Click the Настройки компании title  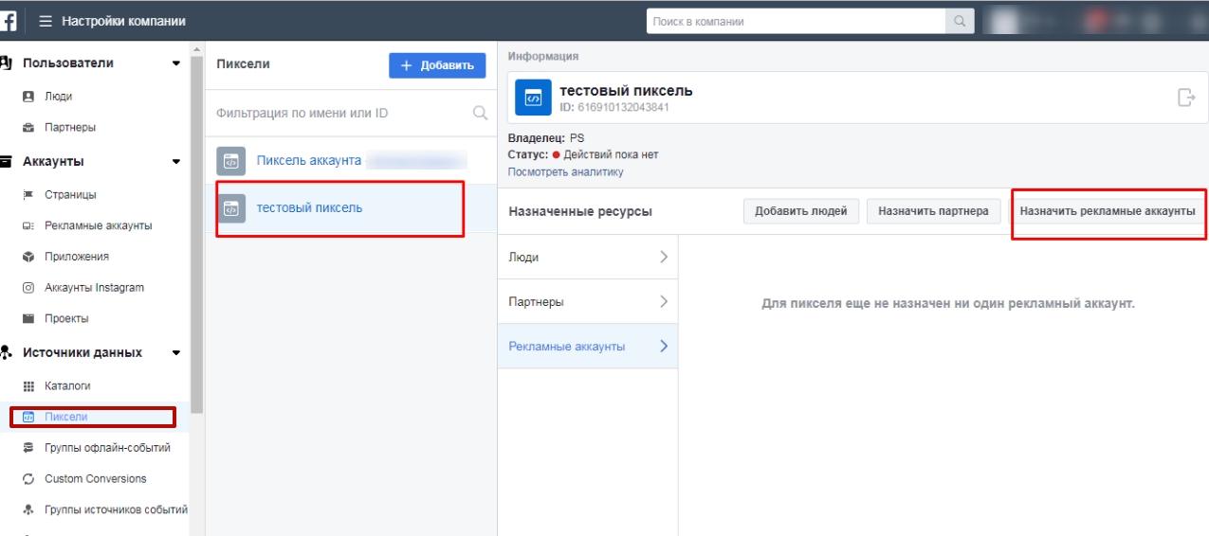point(124,21)
